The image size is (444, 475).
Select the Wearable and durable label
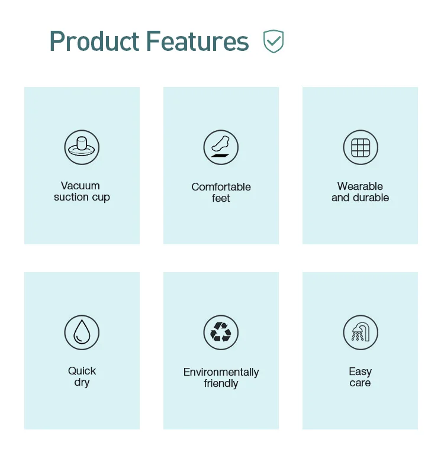click(x=360, y=192)
